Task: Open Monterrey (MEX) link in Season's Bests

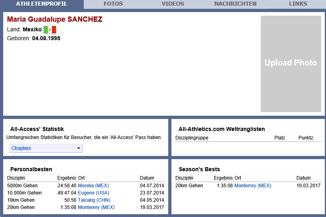Action: [x=253, y=186]
